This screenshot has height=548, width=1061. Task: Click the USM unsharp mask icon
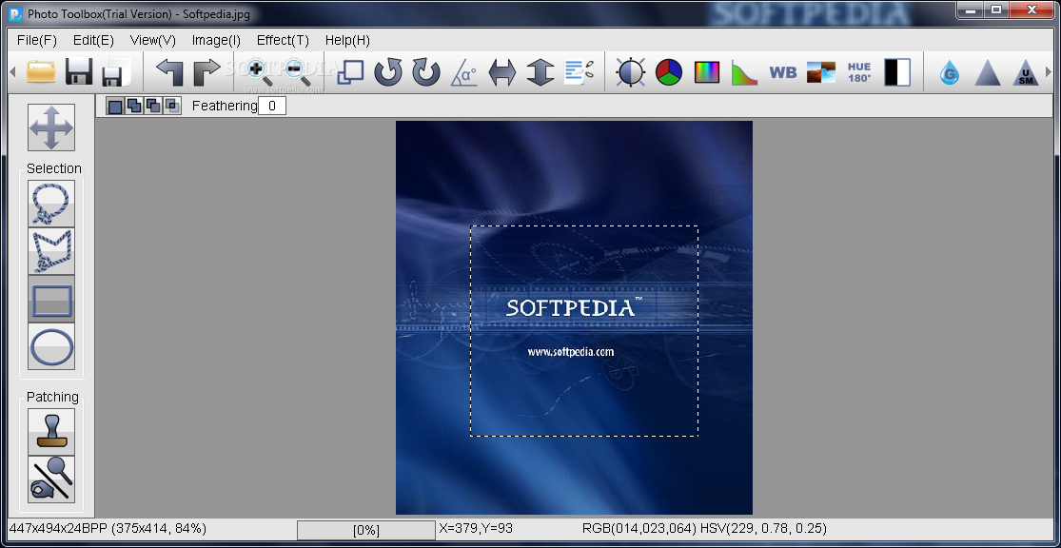(1025, 72)
